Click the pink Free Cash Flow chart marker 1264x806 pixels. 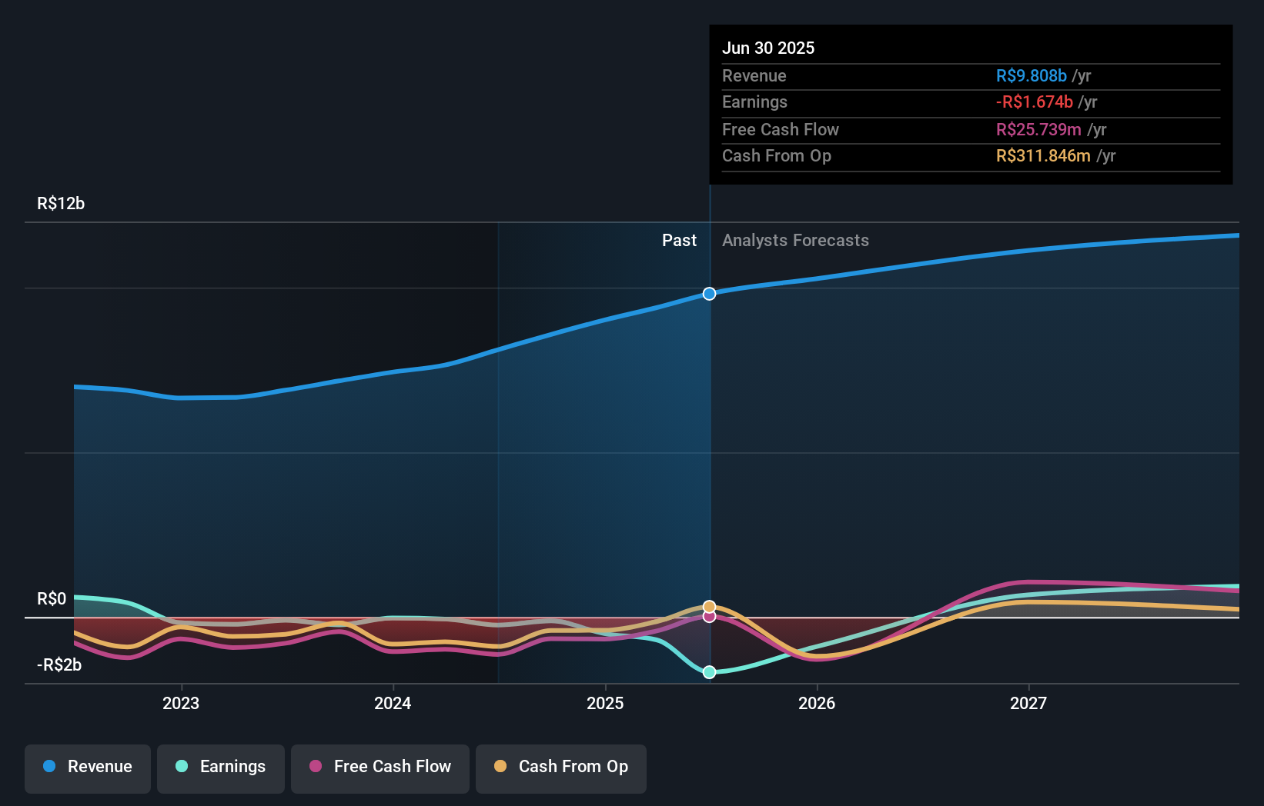pos(709,618)
